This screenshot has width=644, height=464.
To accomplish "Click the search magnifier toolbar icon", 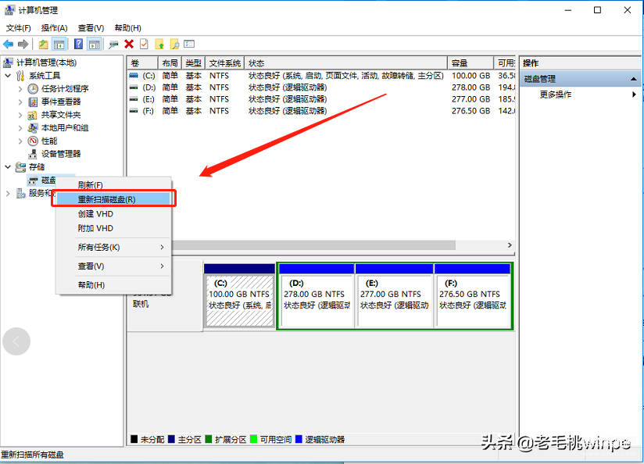I will pos(174,44).
